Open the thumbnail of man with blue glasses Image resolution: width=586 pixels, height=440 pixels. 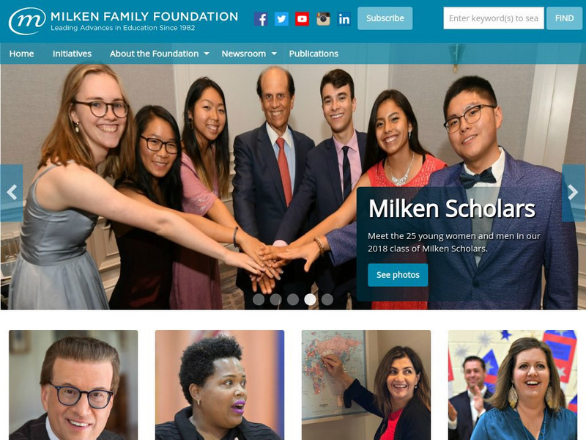click(73, 385)
